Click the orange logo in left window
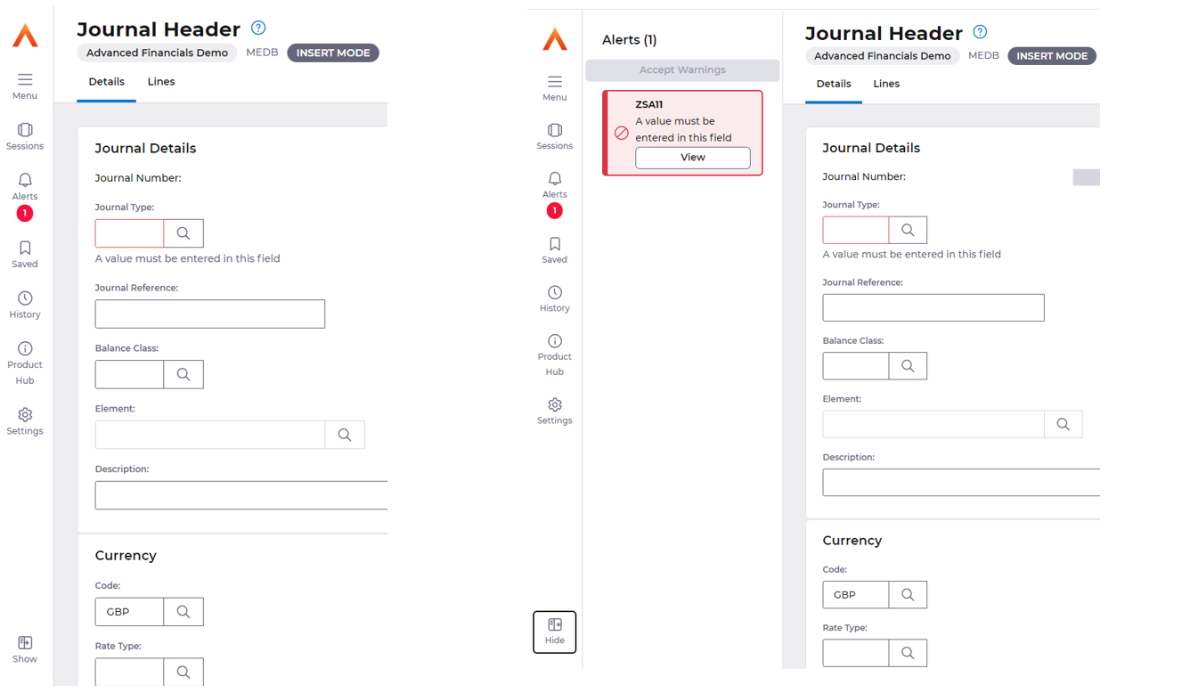 [x=25, y=35]
